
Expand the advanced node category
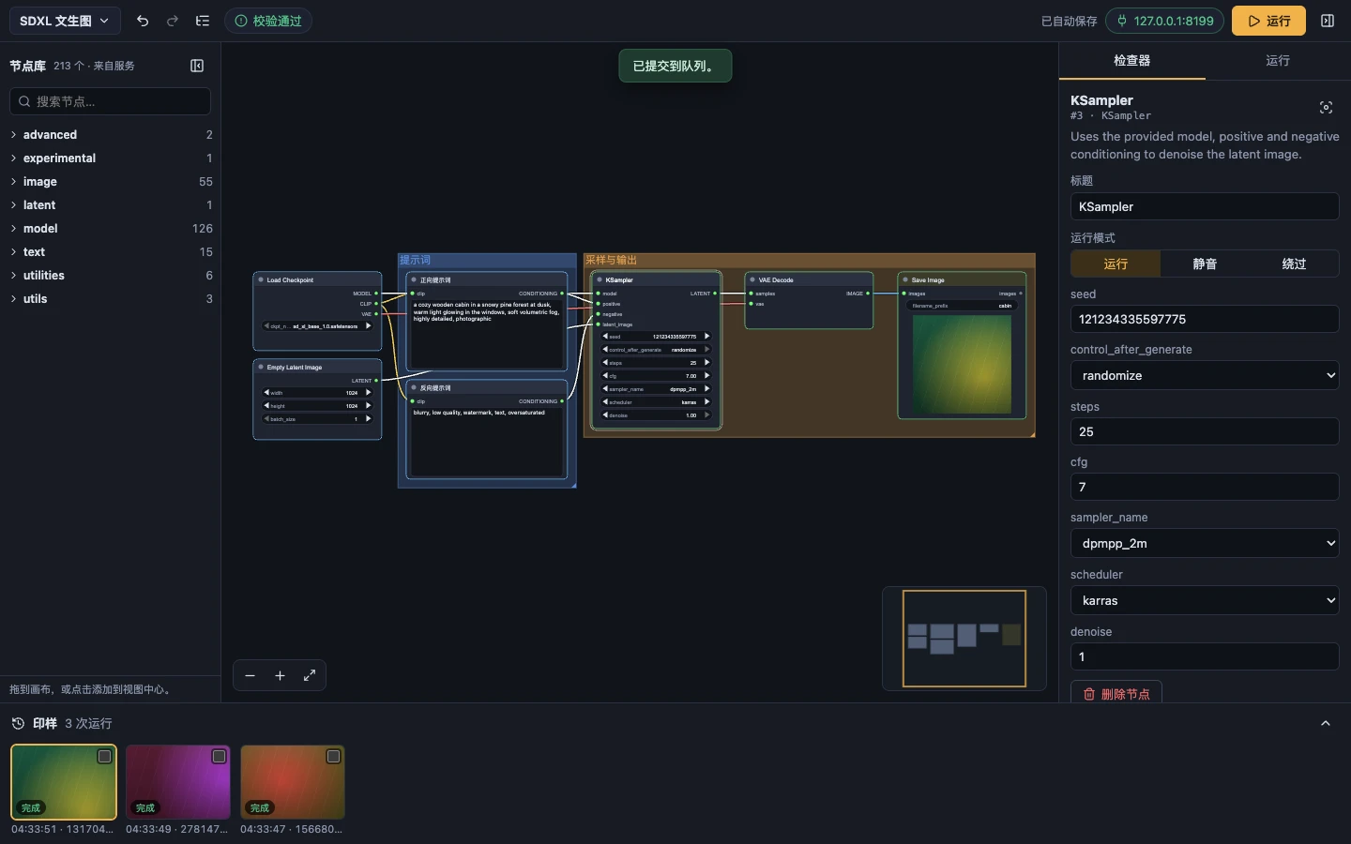coord(111,135)
